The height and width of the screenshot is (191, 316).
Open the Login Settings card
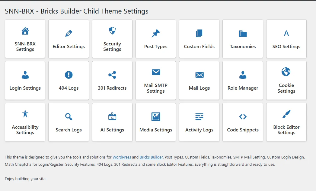(x=25, y=81)
